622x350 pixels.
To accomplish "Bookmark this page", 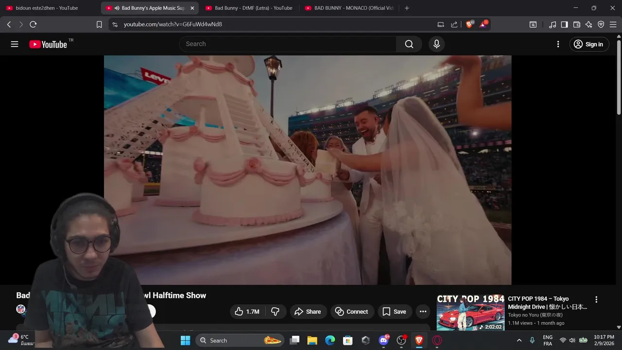I will coord(99,24).
